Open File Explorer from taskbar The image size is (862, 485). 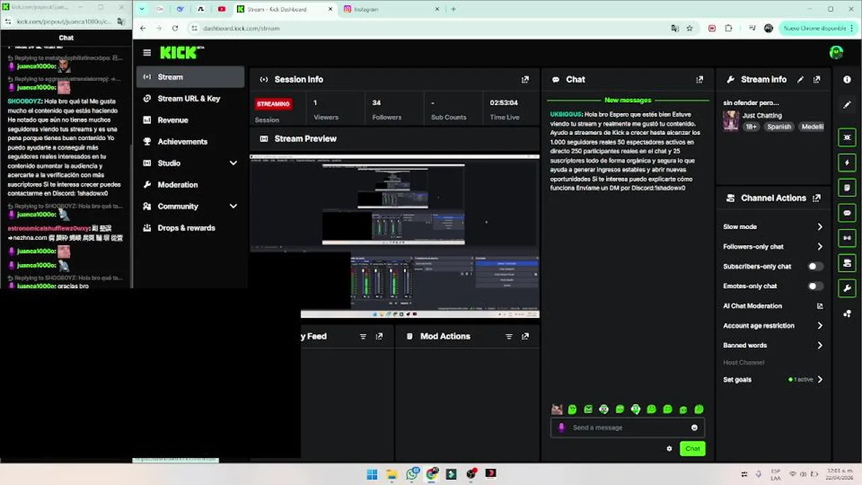tap(392, 474)
